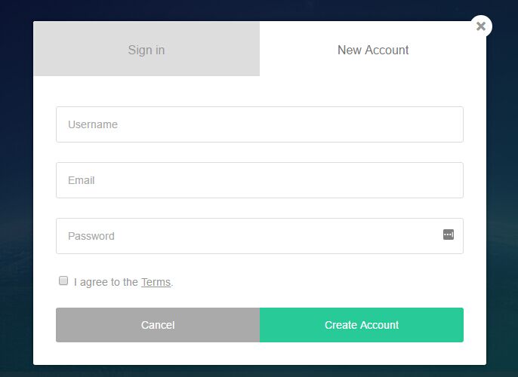
Task: Click the dark backdrop outside the modal
Action: [17, 198]
